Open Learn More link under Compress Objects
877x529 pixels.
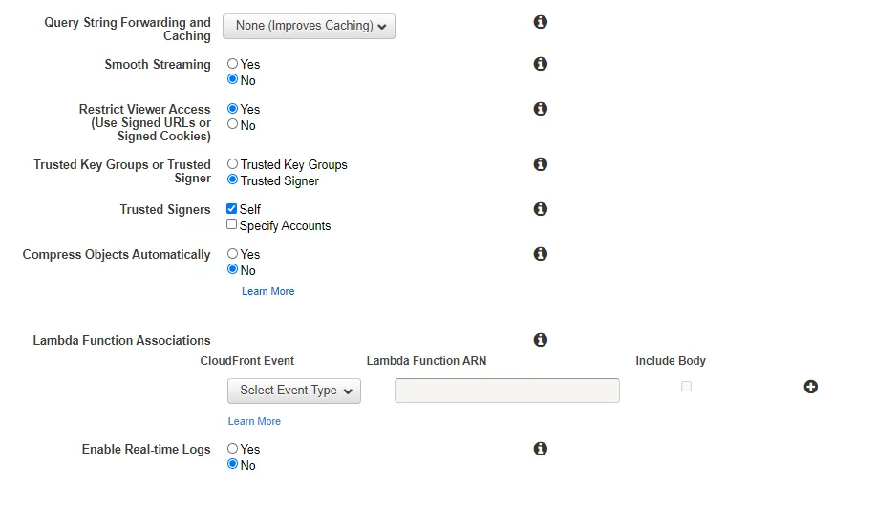coord(268,291)
